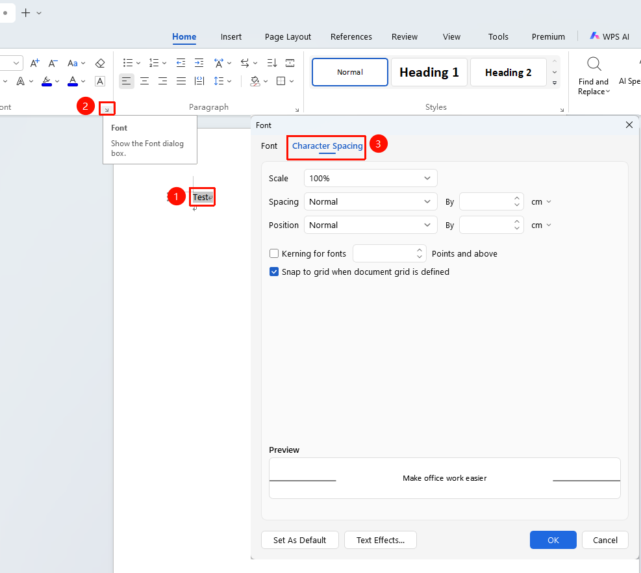Screen dimensions: 641x573
Task: Click the increase indent icon
Action: 199,62
